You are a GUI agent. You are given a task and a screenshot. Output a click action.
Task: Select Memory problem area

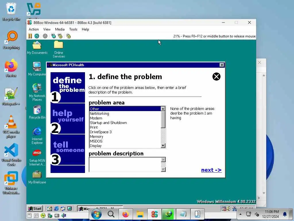coord(125,137)
